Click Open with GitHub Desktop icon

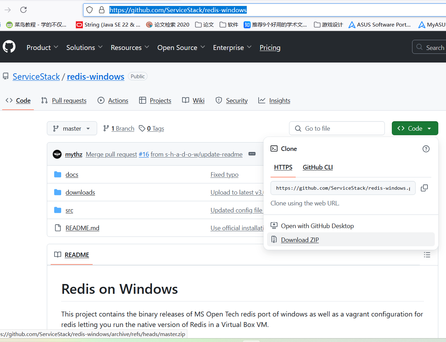274,226
